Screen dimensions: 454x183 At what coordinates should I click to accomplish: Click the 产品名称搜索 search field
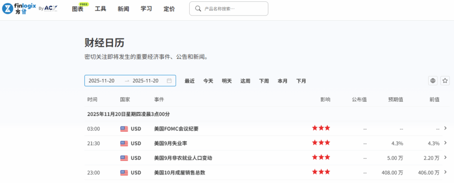click(x=233, y=8)
